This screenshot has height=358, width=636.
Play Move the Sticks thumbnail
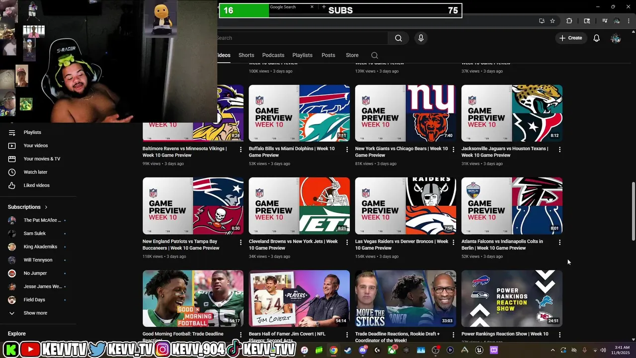[x=405, y=298]
